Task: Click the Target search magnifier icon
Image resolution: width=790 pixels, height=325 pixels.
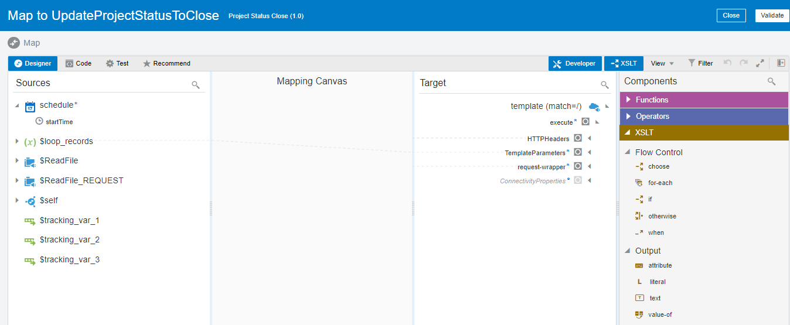Action: point(605,85)
